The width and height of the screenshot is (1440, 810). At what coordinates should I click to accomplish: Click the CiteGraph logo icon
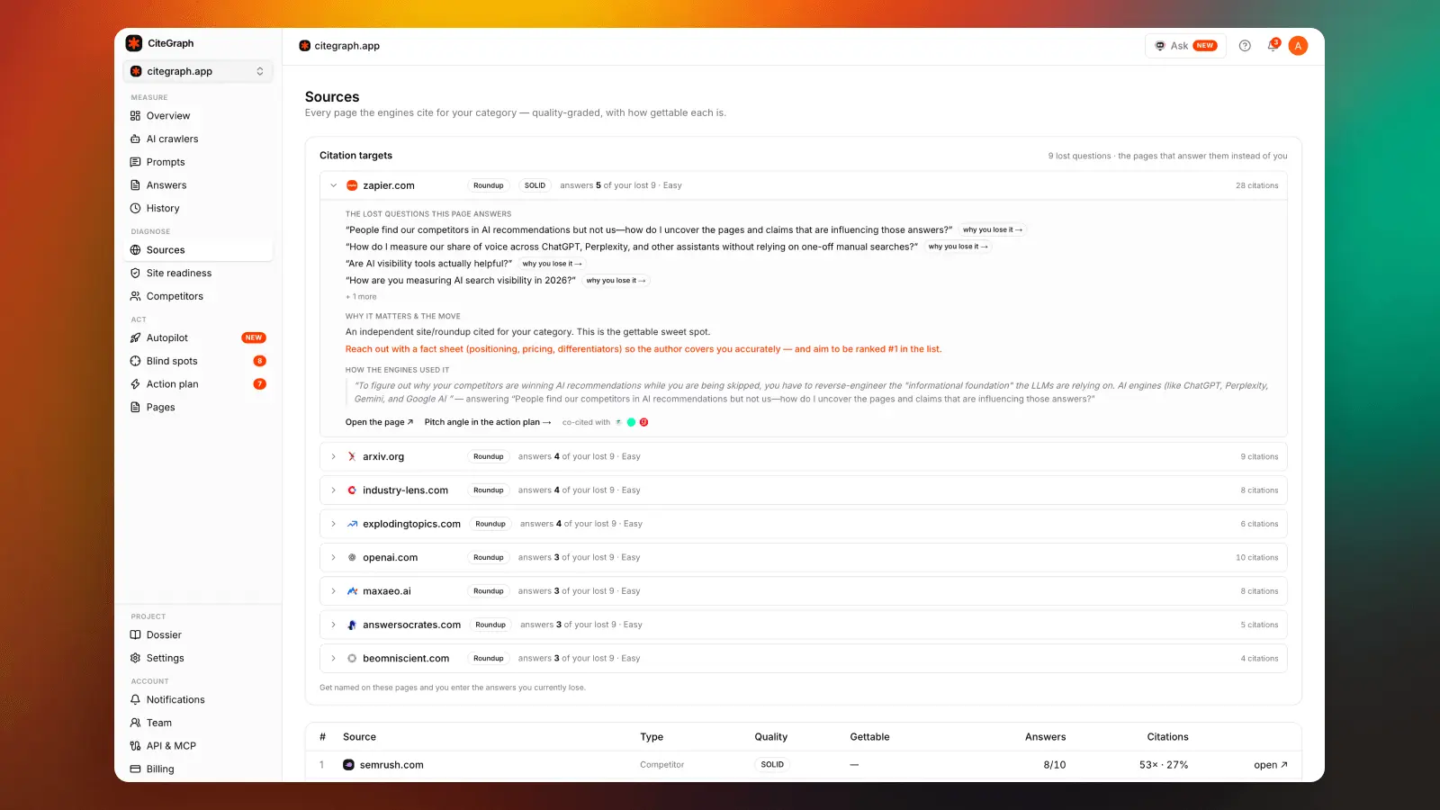tap(134, 43)
